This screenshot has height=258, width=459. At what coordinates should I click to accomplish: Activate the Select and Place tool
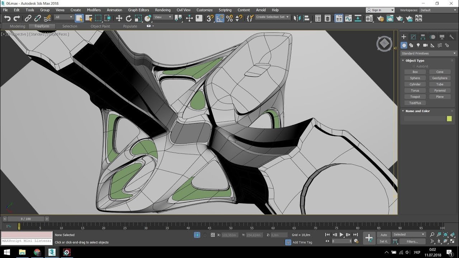[148, 18]
